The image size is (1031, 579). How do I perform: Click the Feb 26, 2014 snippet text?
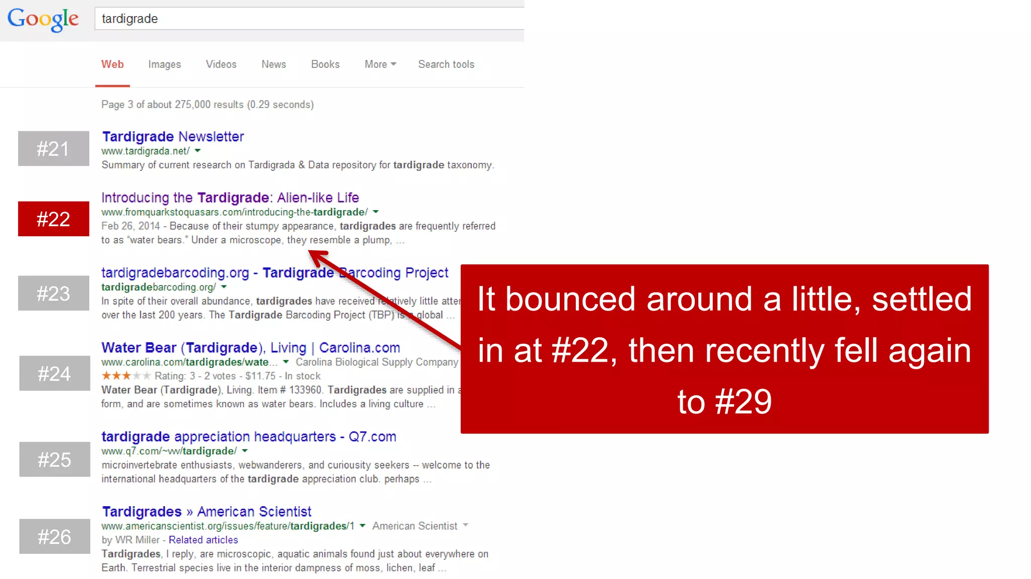(130, 226)
